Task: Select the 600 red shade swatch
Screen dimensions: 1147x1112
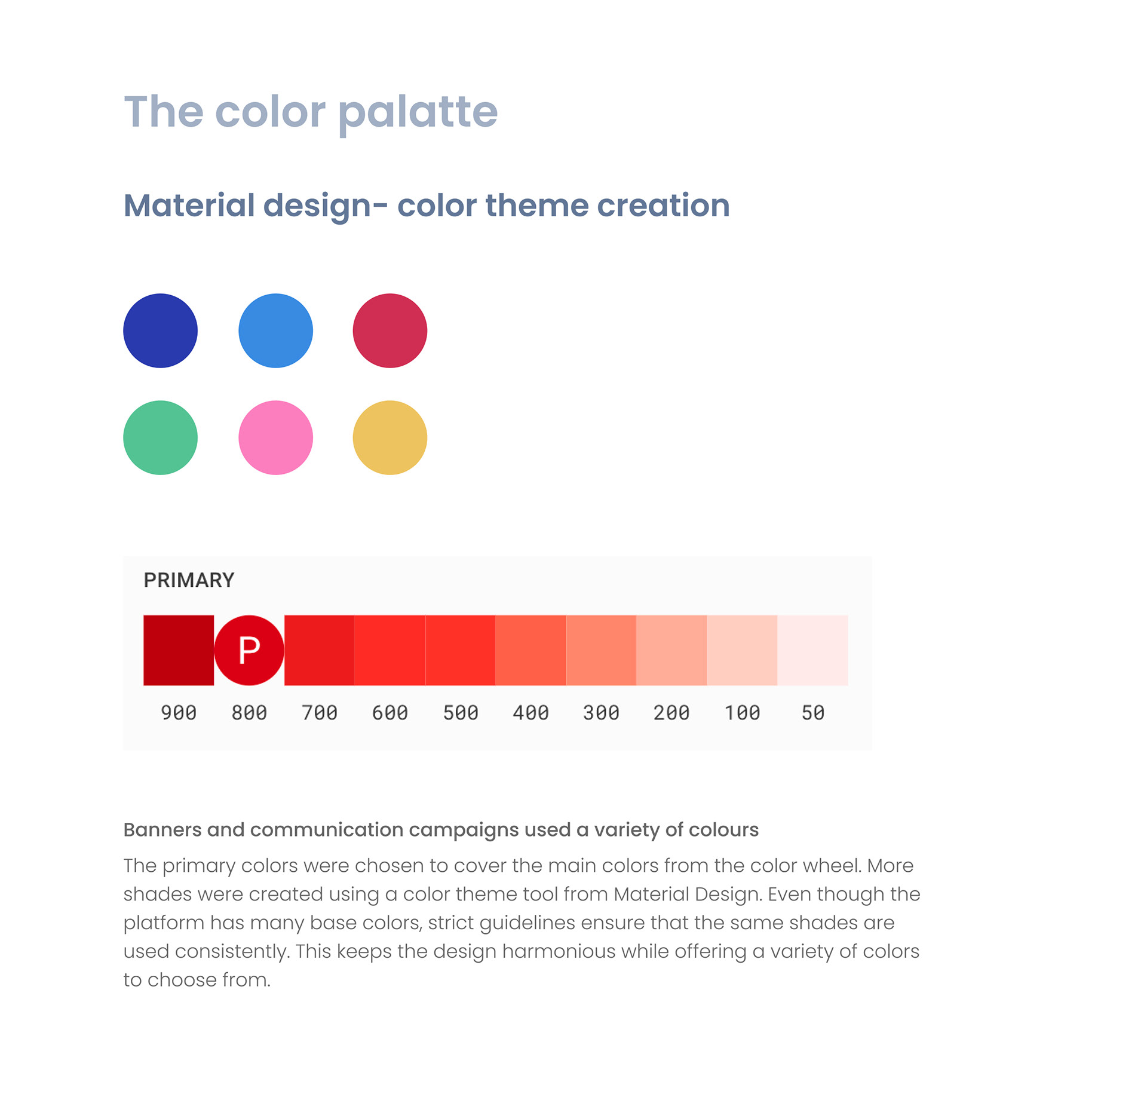Action: [390, 650]
